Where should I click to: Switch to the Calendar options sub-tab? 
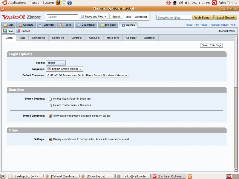point(131,38)
